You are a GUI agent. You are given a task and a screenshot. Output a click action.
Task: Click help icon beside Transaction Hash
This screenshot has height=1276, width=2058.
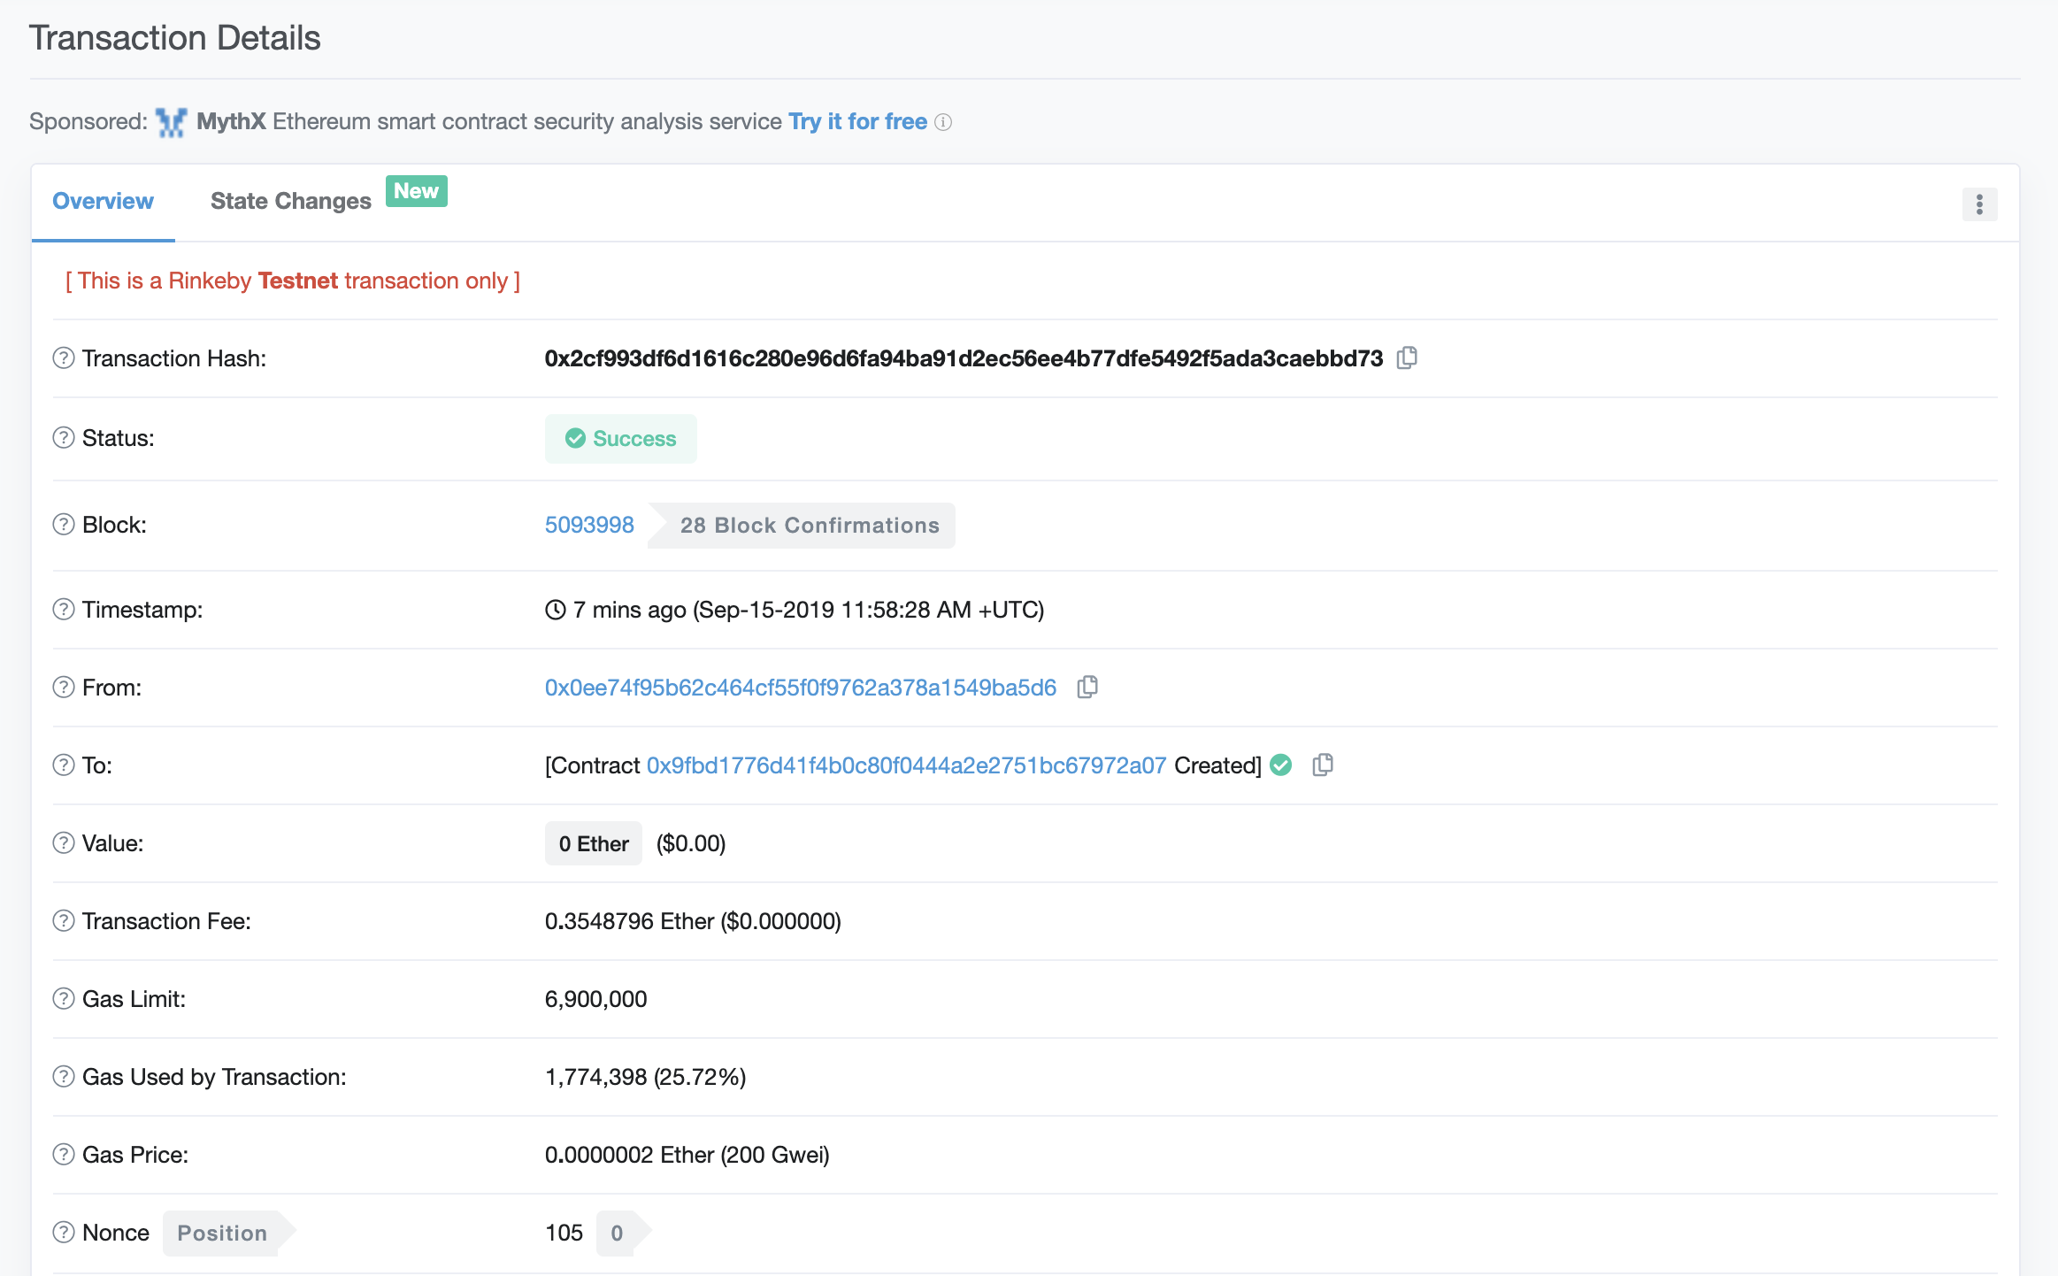click(64, 357)
